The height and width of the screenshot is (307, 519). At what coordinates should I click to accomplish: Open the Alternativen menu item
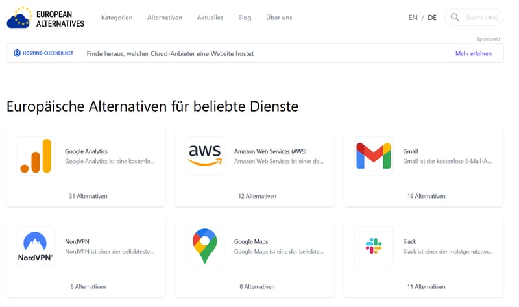(165, 18)
